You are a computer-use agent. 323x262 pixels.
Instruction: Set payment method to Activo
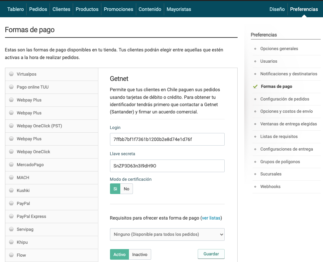point(120,255)
